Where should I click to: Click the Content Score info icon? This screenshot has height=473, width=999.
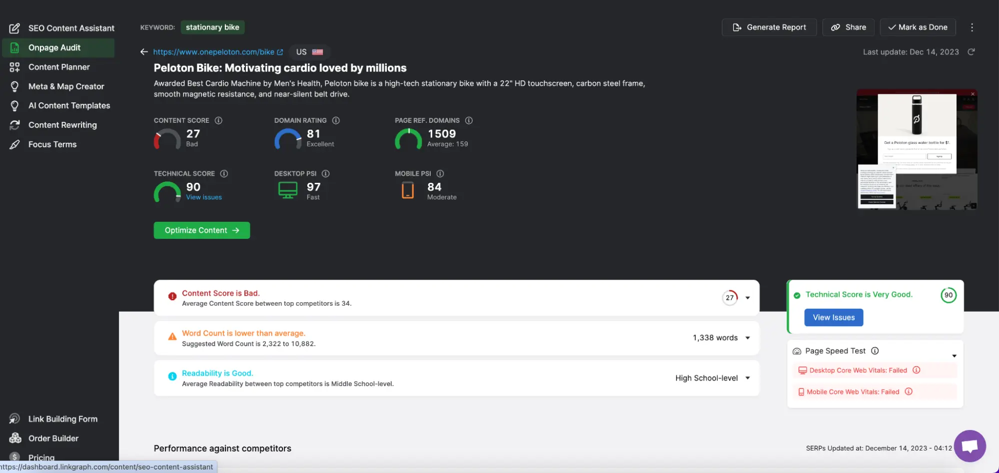click(x=218, y=120)
